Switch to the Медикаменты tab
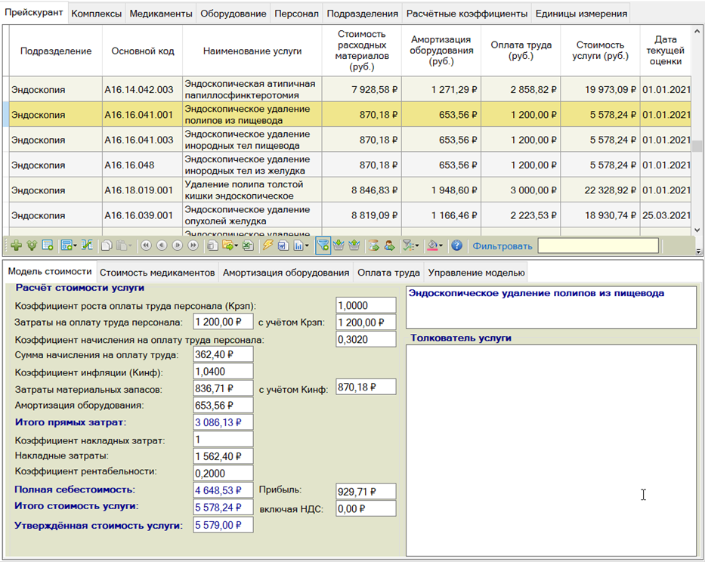The width and height of the screenshot is (705, 562). point(159,14)
